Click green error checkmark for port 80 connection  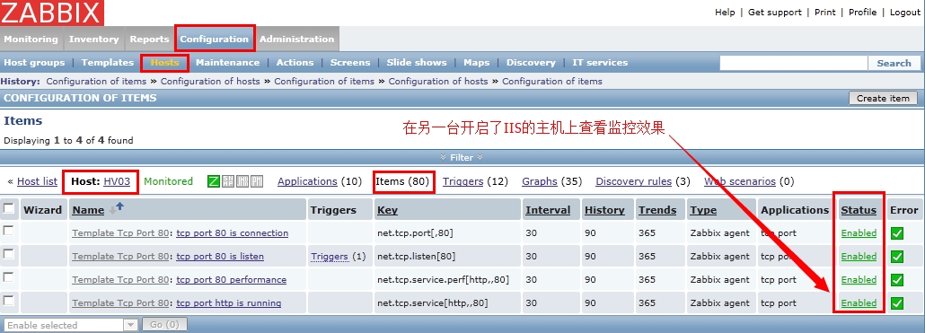coord(897,233)
